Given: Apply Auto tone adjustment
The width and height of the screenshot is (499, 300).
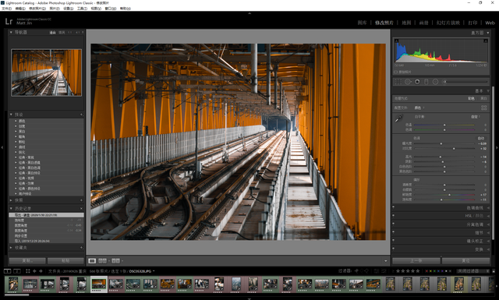Looking at the screenshot, I should point(481,138).
